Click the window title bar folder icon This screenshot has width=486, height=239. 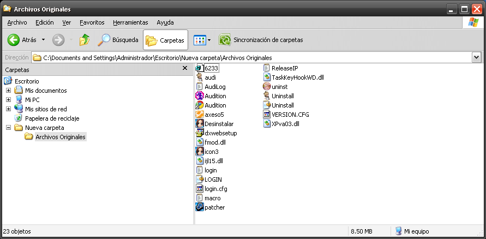(7, 9)
